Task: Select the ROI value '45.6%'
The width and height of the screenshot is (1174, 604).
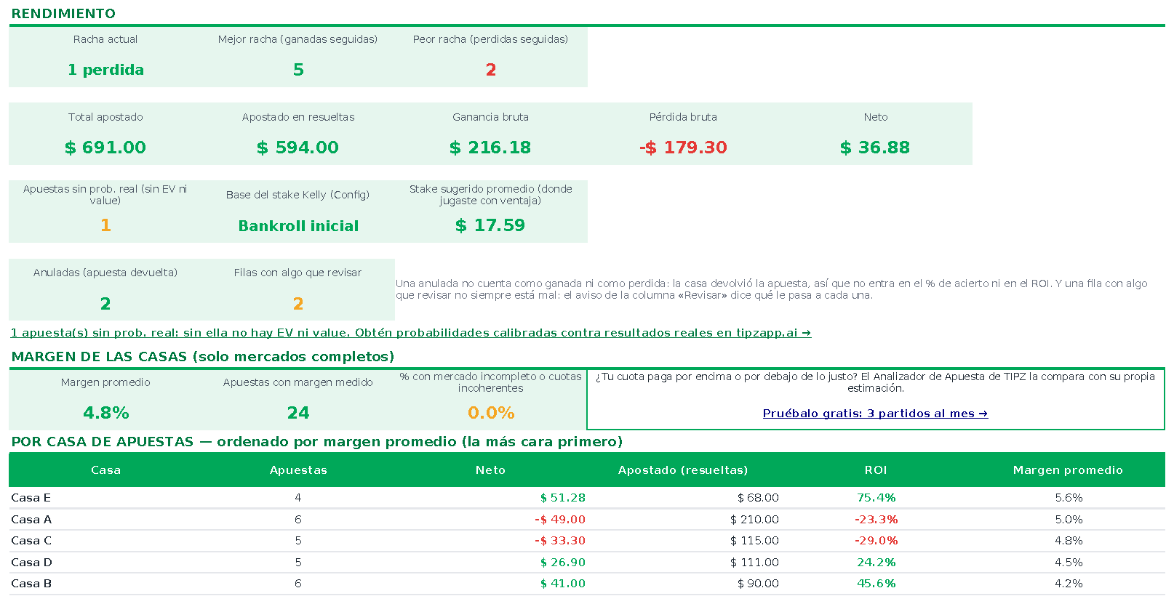Action: pos(876,584)
